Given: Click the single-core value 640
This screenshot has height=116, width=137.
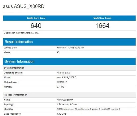Looking at the screenshot, I should [36, 26].
